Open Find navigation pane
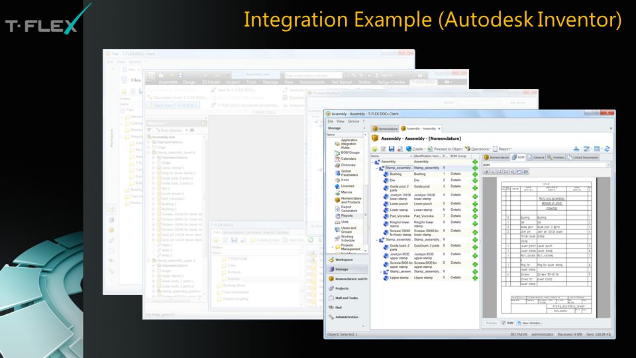This screenshot has height=358, width=636. [348, 307]
